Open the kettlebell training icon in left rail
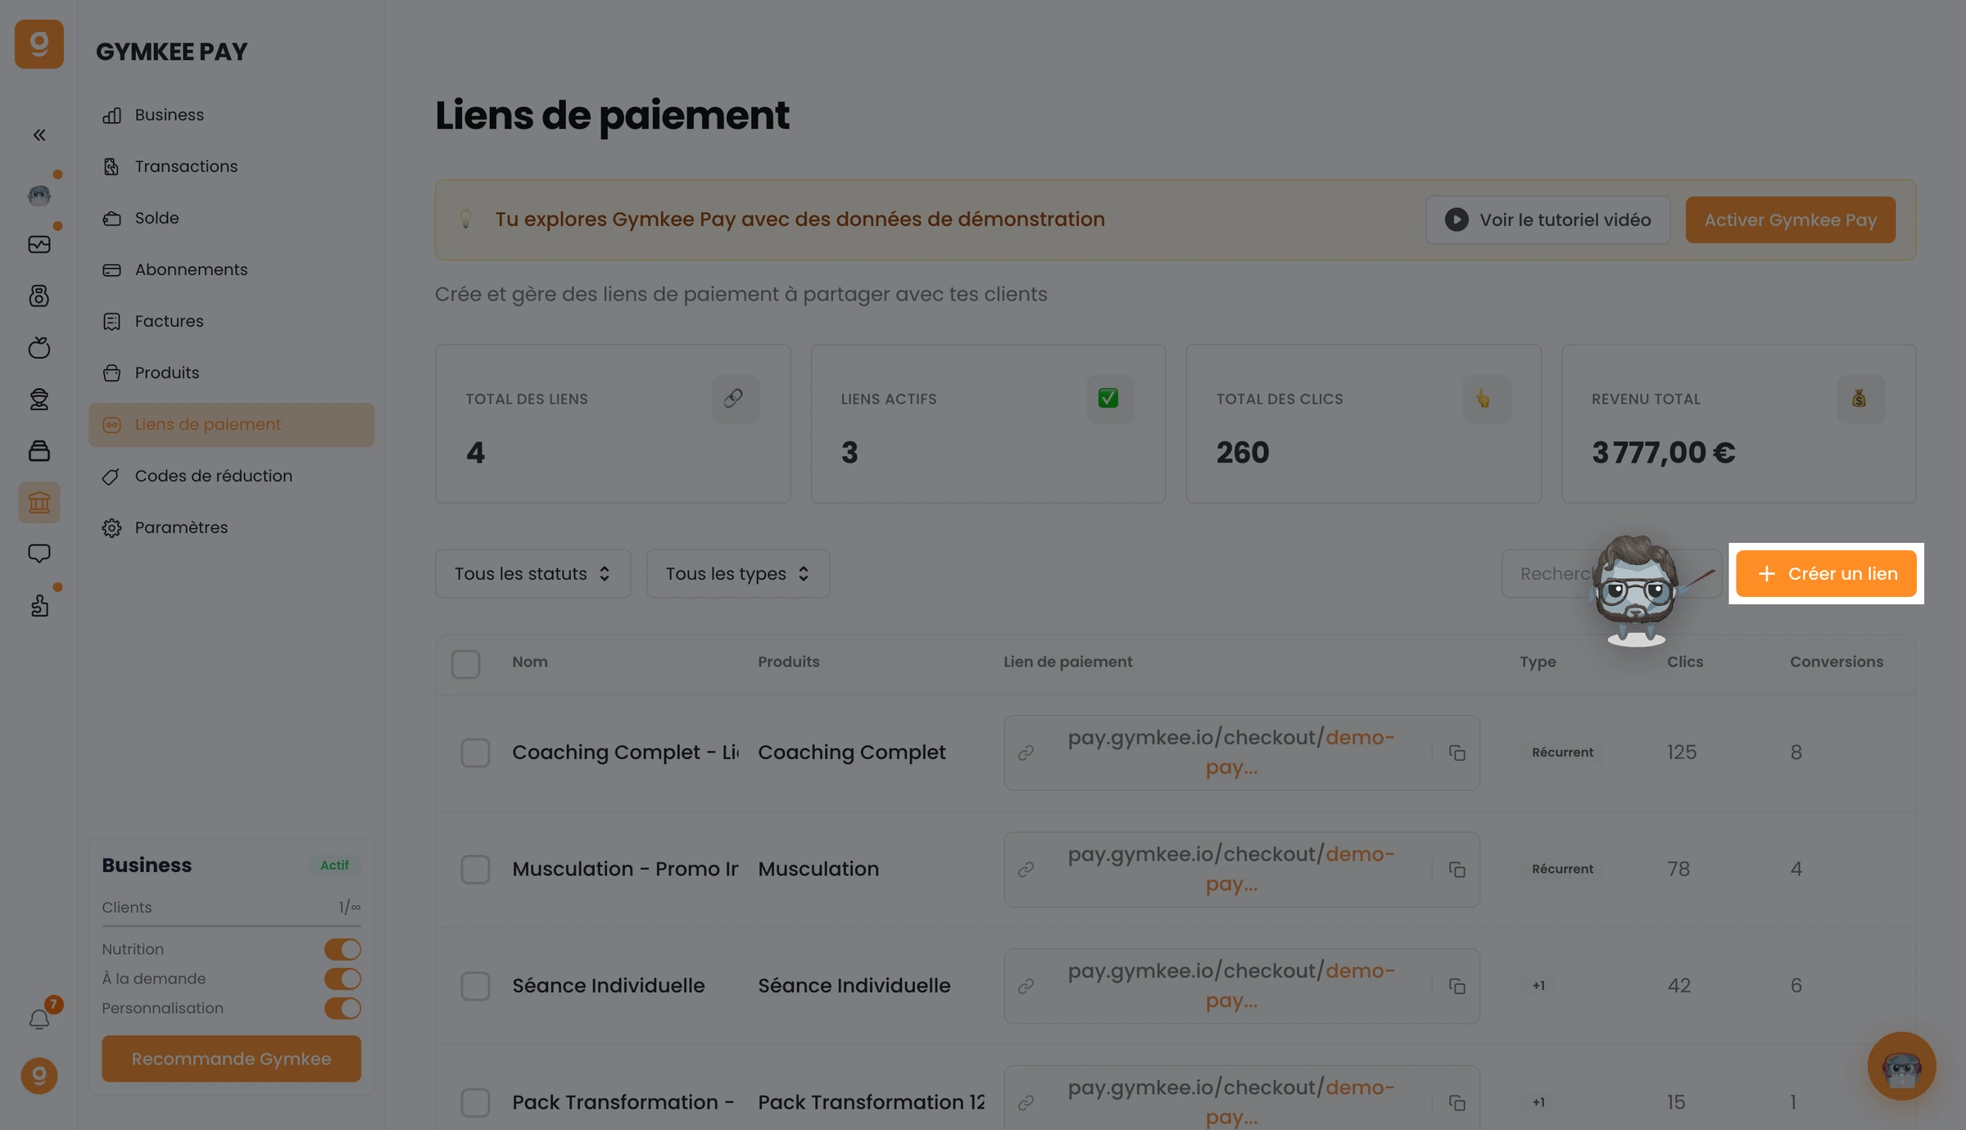1966x1130 pixels. (39, 296)
